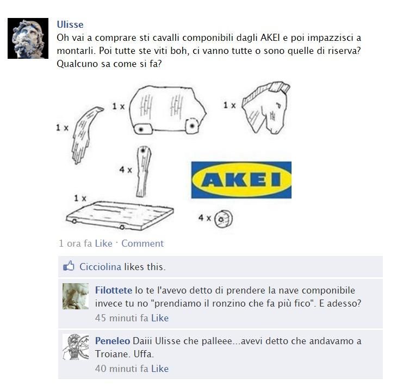Viewport: 397px width, 391px height.
Task: Click the thumbs-up icon beside Cicciolina
Action: (x=69, y=266)
